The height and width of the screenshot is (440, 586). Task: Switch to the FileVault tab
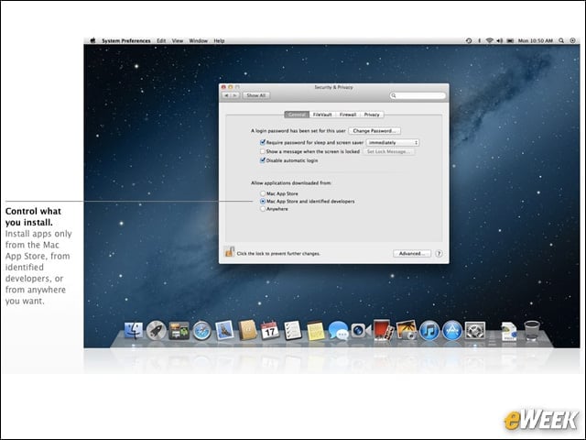point(322,115)
